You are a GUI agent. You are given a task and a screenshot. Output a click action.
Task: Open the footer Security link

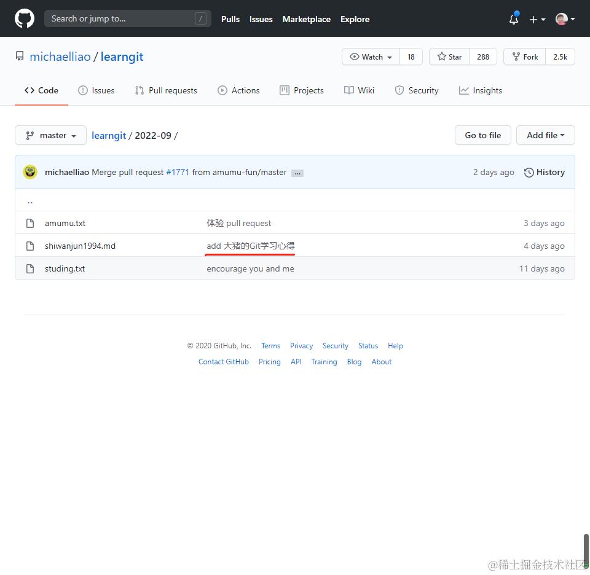(336, 346)
